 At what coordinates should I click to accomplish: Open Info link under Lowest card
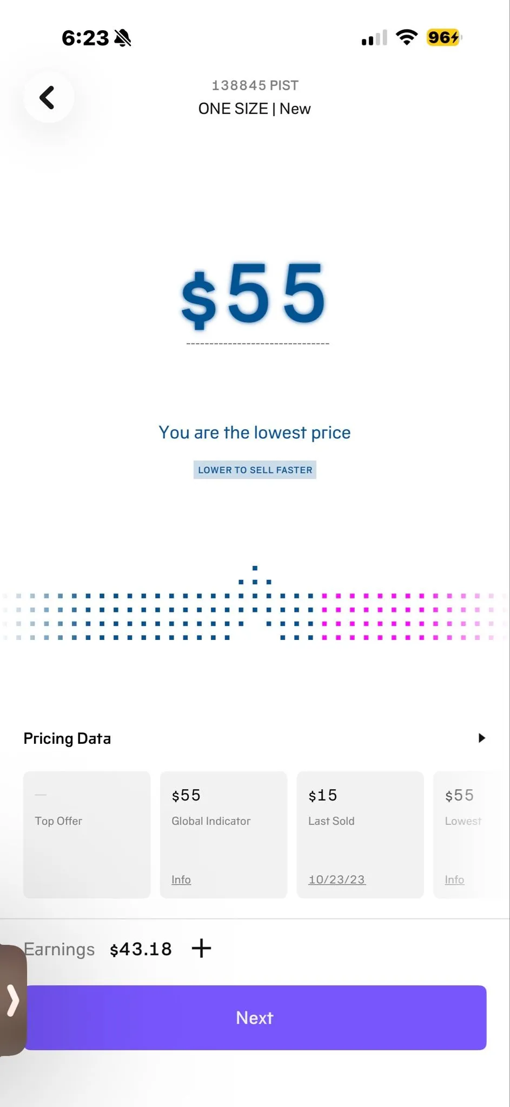coord(454,879)
